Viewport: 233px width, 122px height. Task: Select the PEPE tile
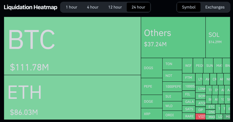point(151,86)
